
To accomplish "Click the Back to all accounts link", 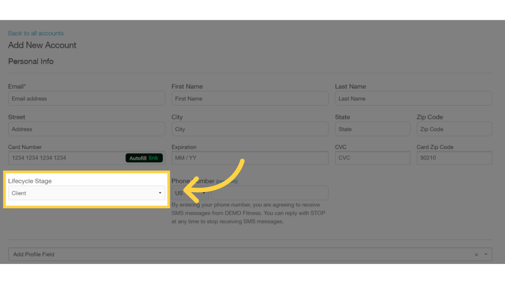I will pyautogui.click(x=36, y=33).
